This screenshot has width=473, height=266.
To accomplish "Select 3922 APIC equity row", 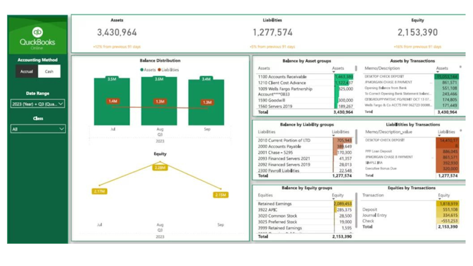I will 305,210.
